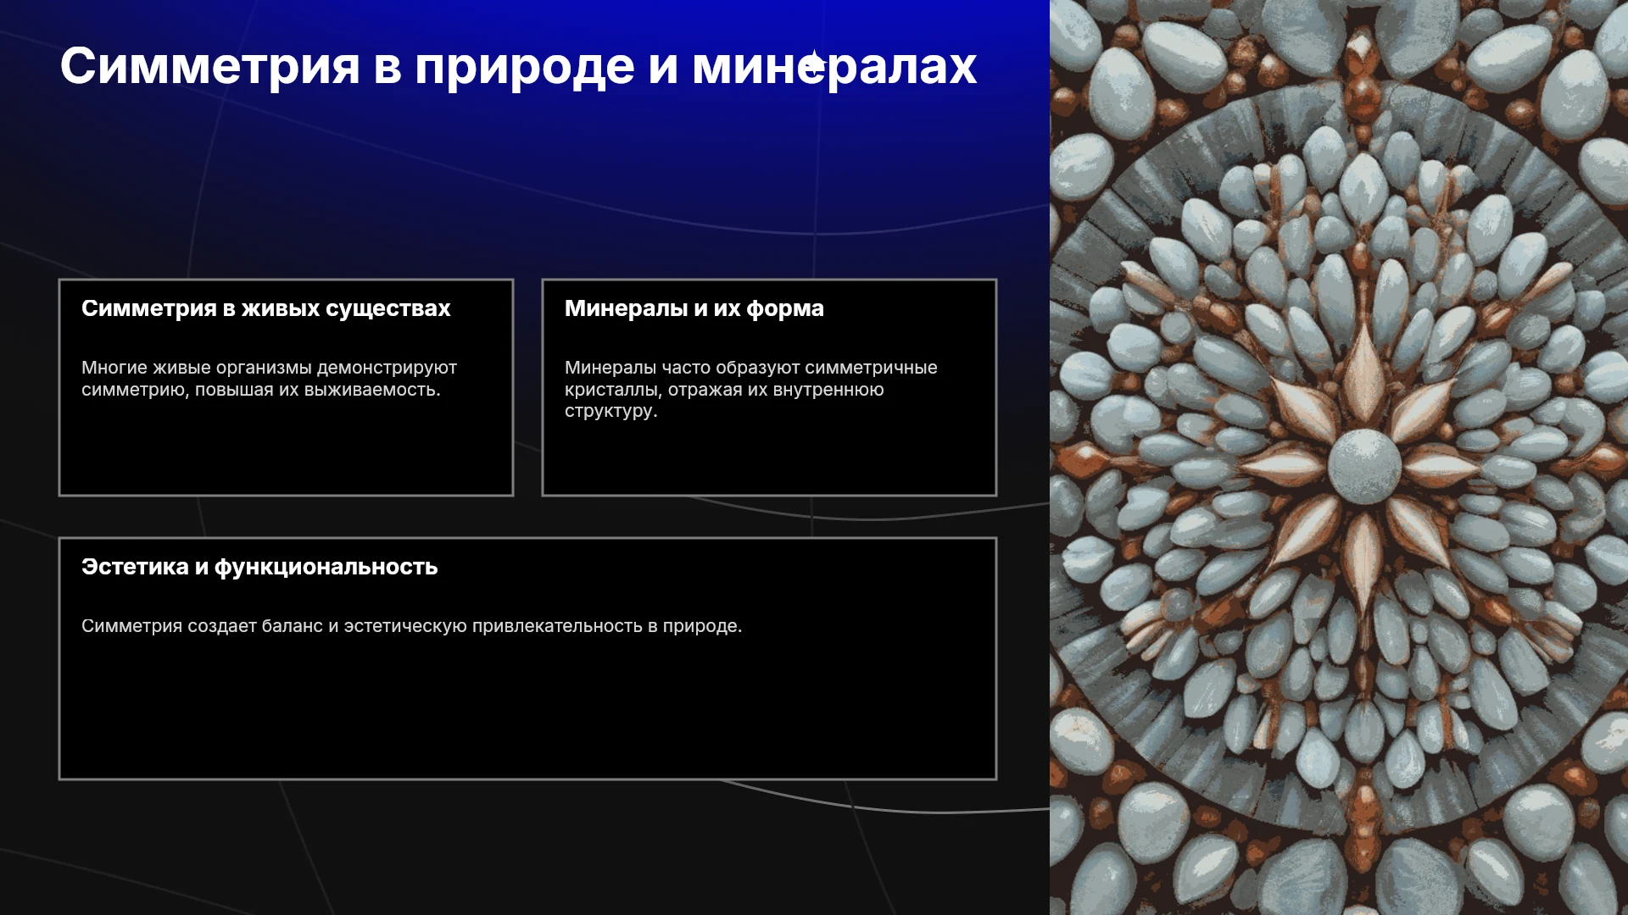The width and height of the screenshot is (1628, 915).
Task: Click the slide title "Симметрия в природе и минералах"
Action: (x=518, y=66)
